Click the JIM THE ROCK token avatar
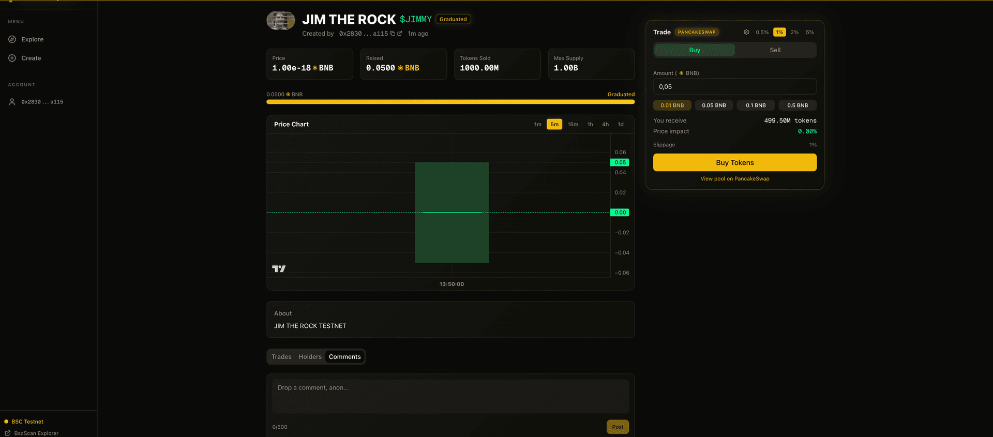The height and width of the screenshot is (437, 993). (280, 21)
